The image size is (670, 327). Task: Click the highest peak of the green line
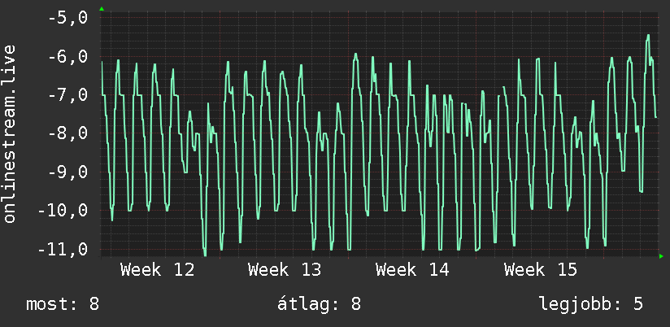coord(648,35)
